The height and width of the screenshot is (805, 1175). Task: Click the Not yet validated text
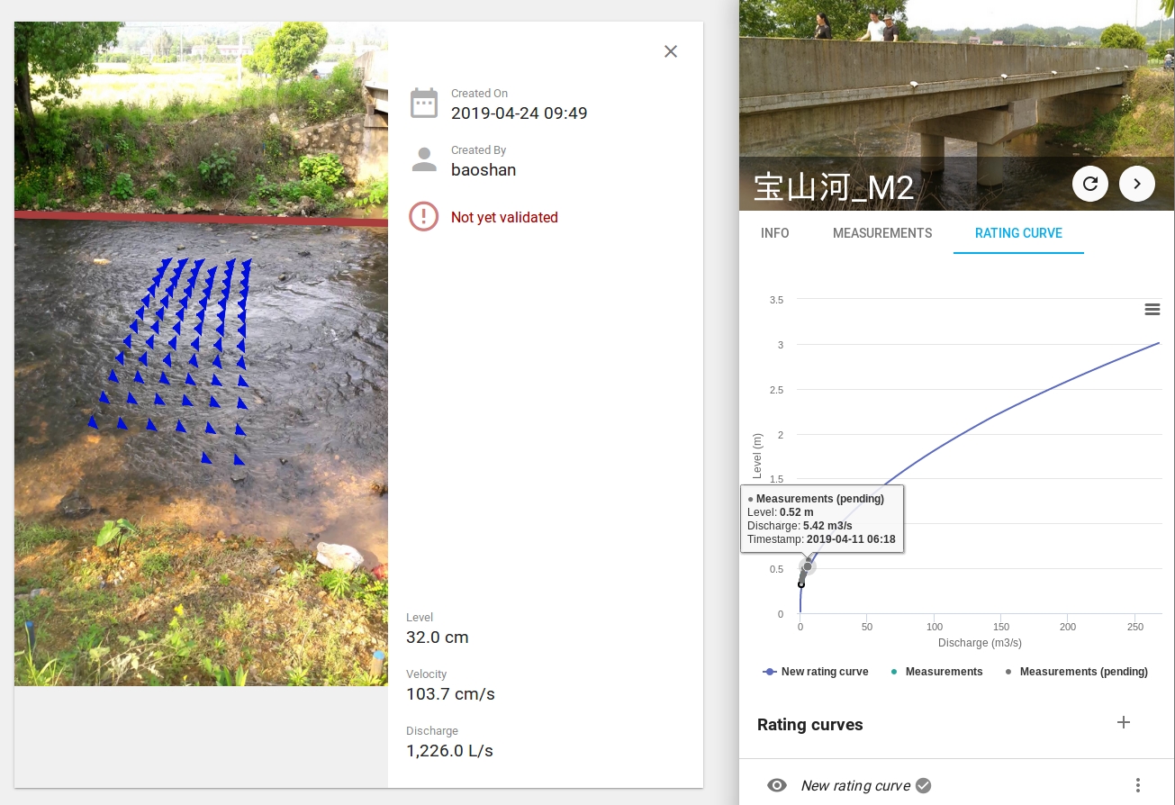(x=504, y=217)
